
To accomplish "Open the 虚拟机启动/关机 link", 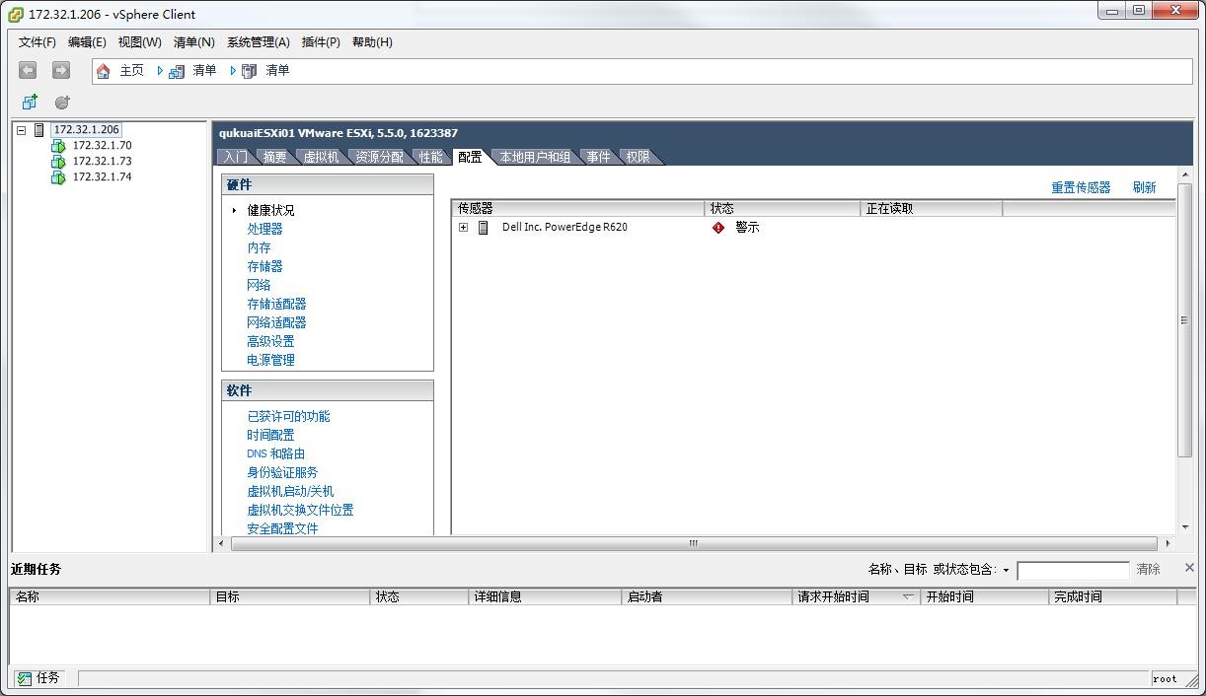I will pos(290,491).
